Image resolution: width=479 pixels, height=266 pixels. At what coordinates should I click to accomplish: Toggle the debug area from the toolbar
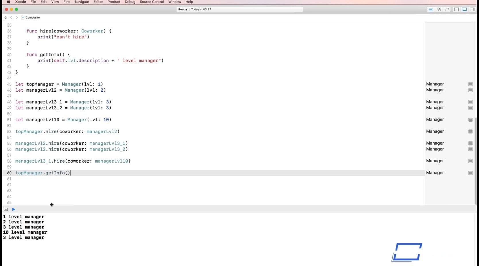[464, 9]
